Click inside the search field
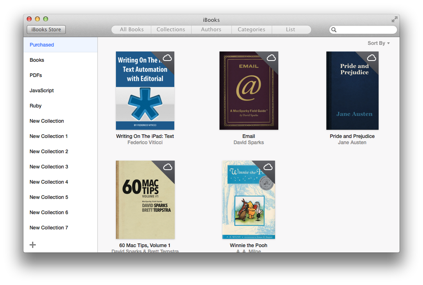 click(x=363, y=30)
